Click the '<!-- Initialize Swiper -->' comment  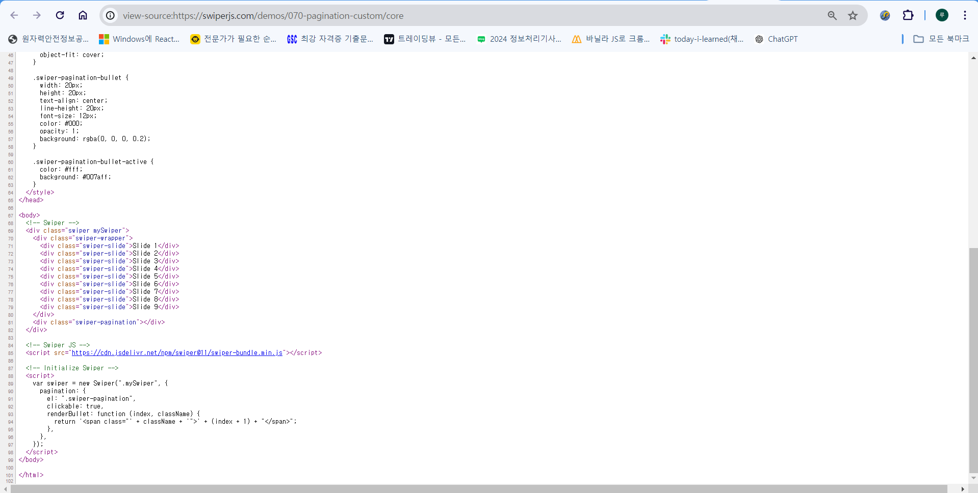coord(72,368)
